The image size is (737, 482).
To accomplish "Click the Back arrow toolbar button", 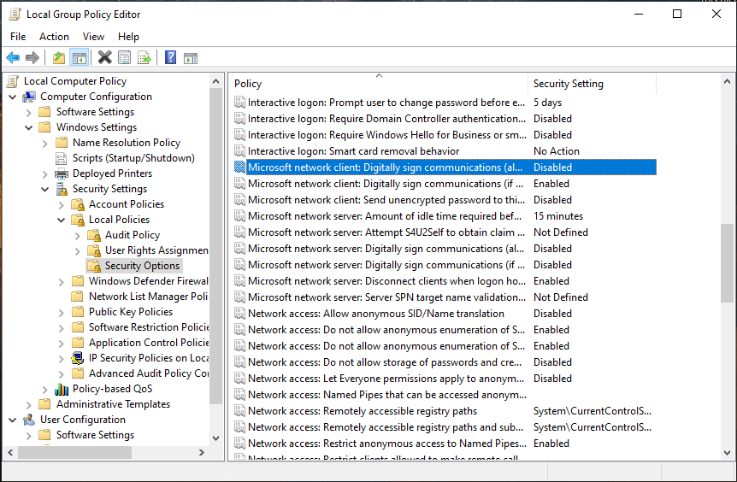I will pyautogui.click(x=13, y=58).
